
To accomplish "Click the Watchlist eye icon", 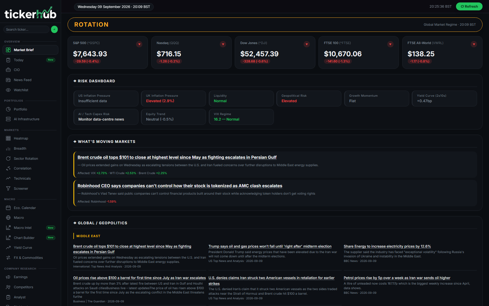I will pyautogui.click(x=8, y=90).
